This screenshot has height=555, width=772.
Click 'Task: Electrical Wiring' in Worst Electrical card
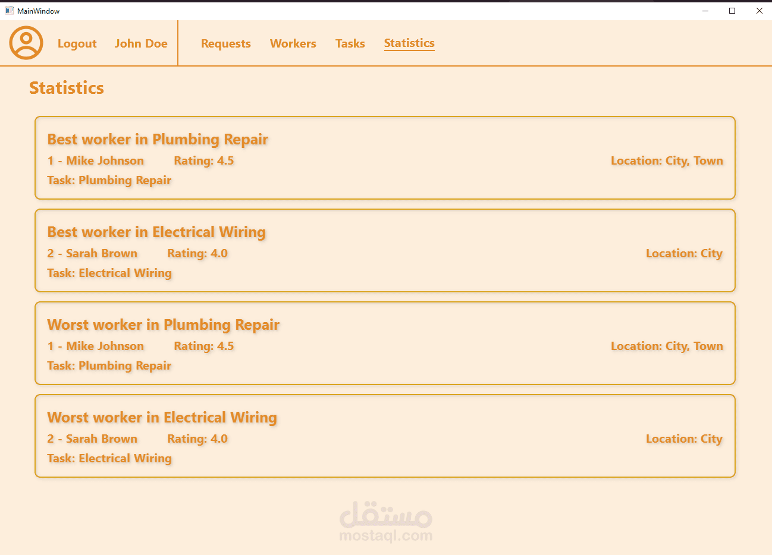109,458
